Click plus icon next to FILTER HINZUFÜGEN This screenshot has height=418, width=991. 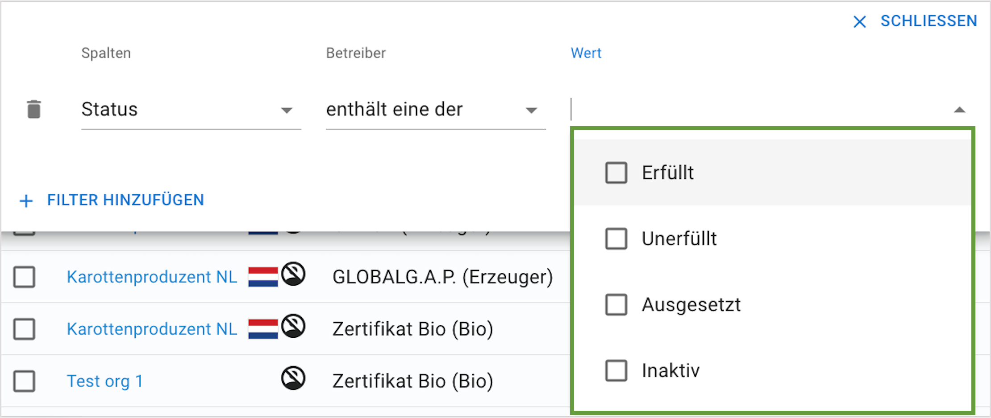click(26, 201)
